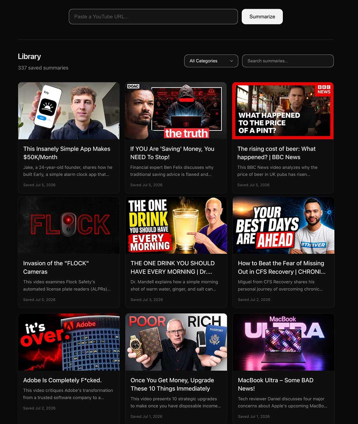This screenshot has height=424, width=358.
Task: Click 'Saved Jul 3, 2026' date
Action: [x=147, y=300]
